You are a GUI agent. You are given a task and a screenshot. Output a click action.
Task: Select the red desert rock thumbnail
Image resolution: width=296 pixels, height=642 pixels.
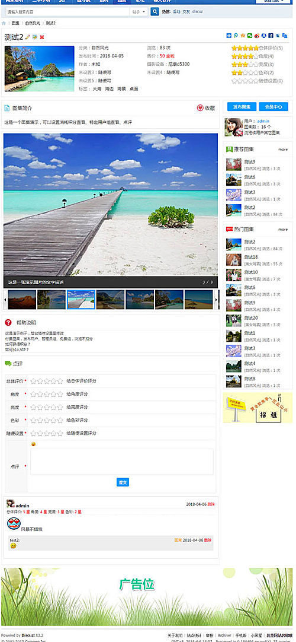tap(22, 300)
